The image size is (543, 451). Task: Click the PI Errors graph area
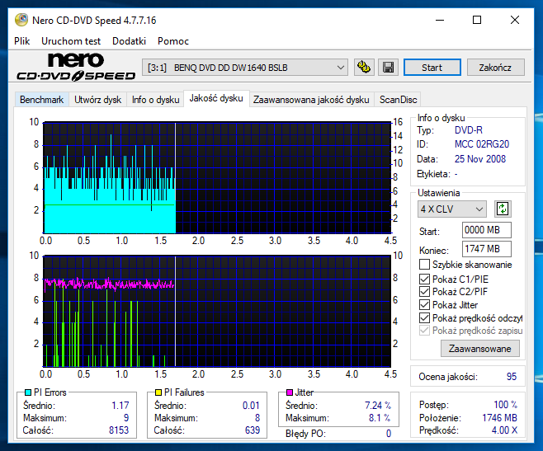pyautogui.click(x=217, y=177)
